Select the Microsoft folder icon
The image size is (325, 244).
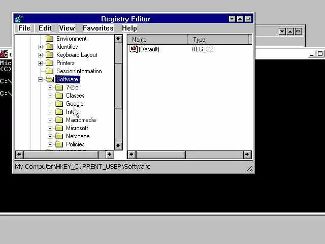coord(59,128)
